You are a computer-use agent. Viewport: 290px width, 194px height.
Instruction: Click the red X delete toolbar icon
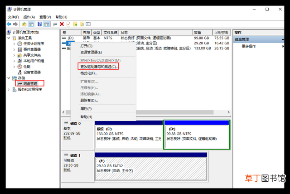pos(62,24)
